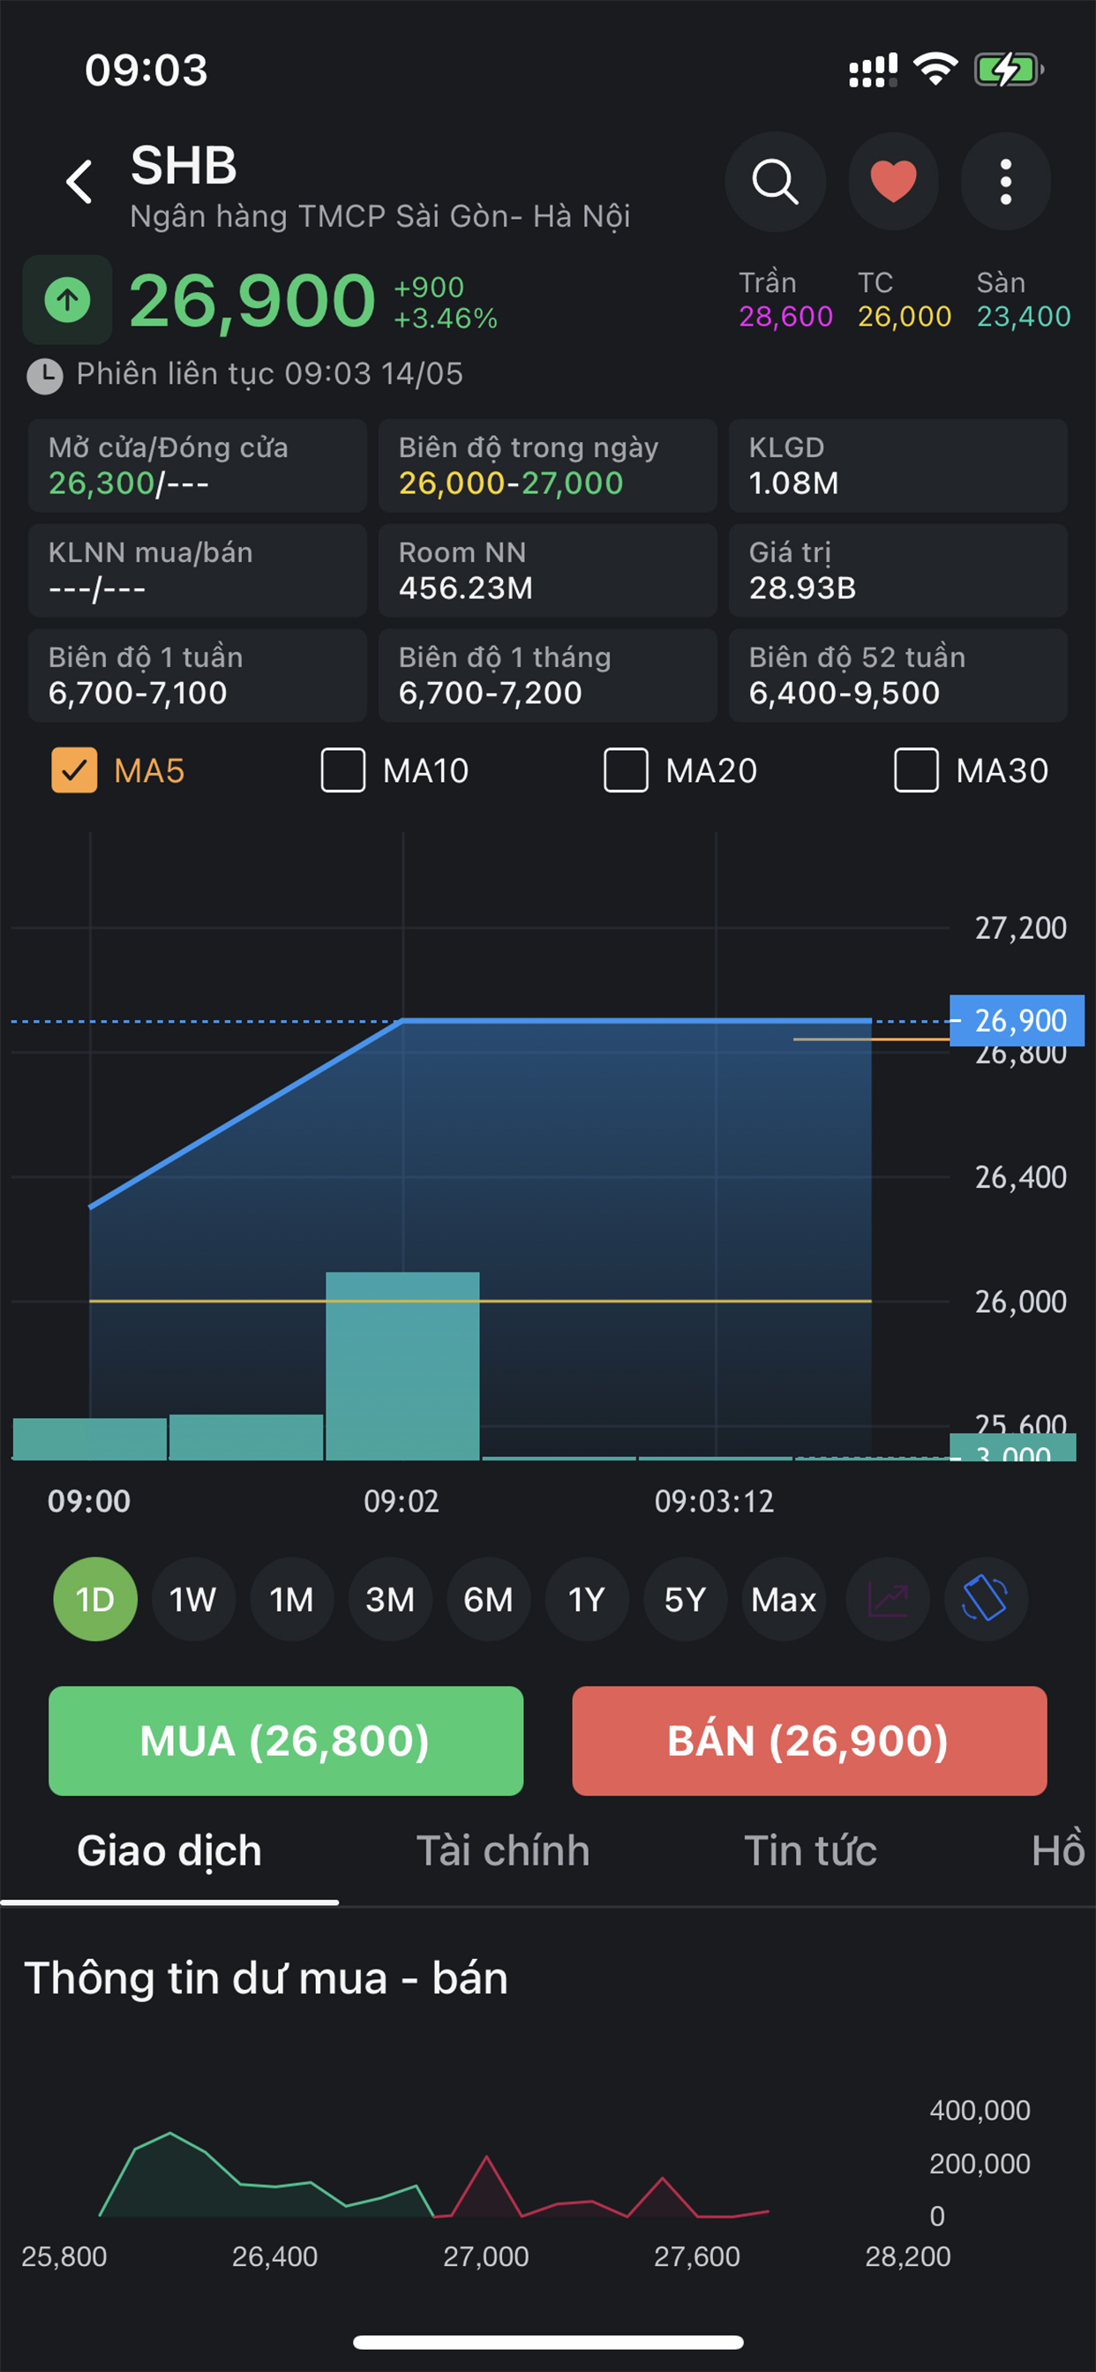Enable the MA10 checkbox
The height and width of the screenshot is (2372, 1096).
click(x=342, y=770)
